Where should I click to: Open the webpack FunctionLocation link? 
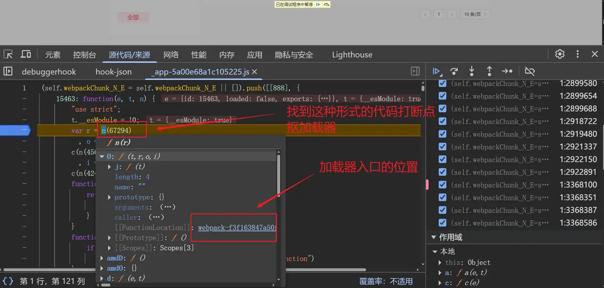coord(237,228)
